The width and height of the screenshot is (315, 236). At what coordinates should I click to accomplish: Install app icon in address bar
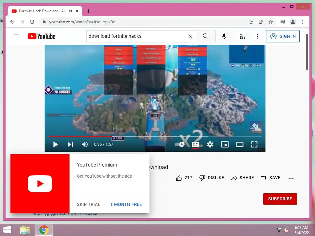tap(251, 22)
